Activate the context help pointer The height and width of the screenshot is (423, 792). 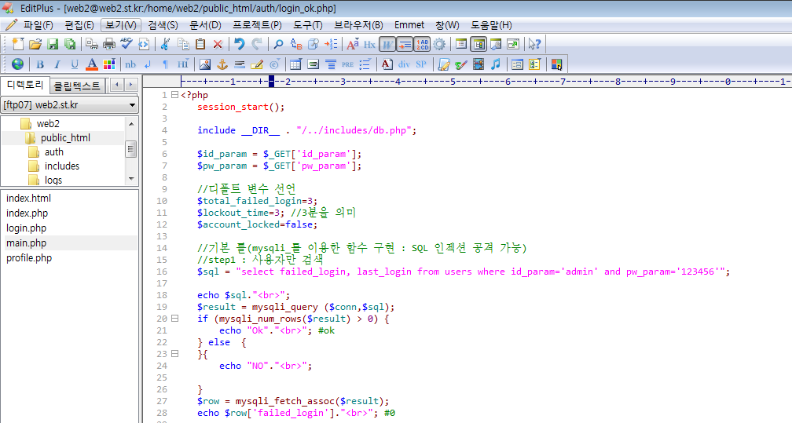(x=534, y=45)
